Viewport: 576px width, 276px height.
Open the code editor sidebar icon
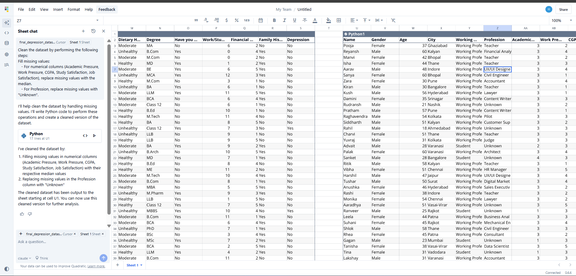7,33
